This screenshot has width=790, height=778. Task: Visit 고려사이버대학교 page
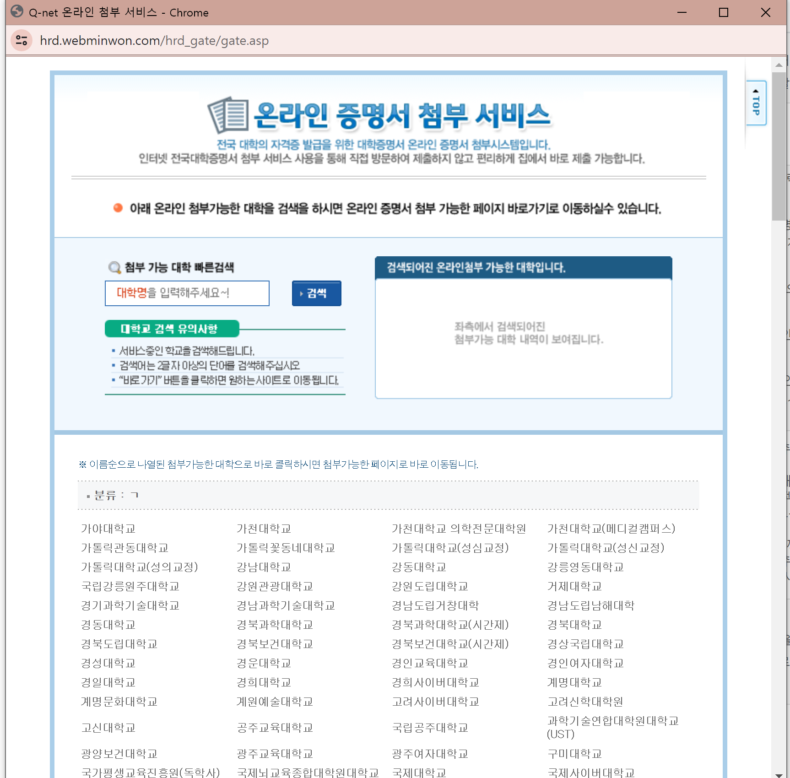tap(436, 702)
